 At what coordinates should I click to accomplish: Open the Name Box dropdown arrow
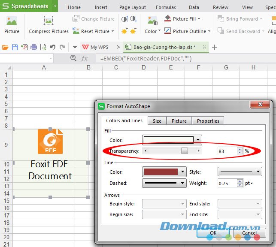(51, 58)
